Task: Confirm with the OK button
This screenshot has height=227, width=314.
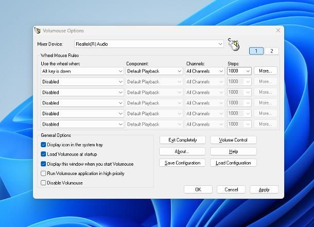Action: (x=198, y=189)
